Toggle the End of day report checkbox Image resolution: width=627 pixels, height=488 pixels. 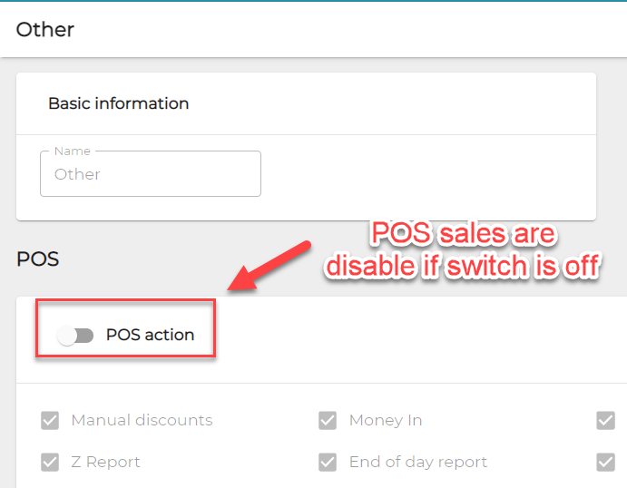(328, 463)
